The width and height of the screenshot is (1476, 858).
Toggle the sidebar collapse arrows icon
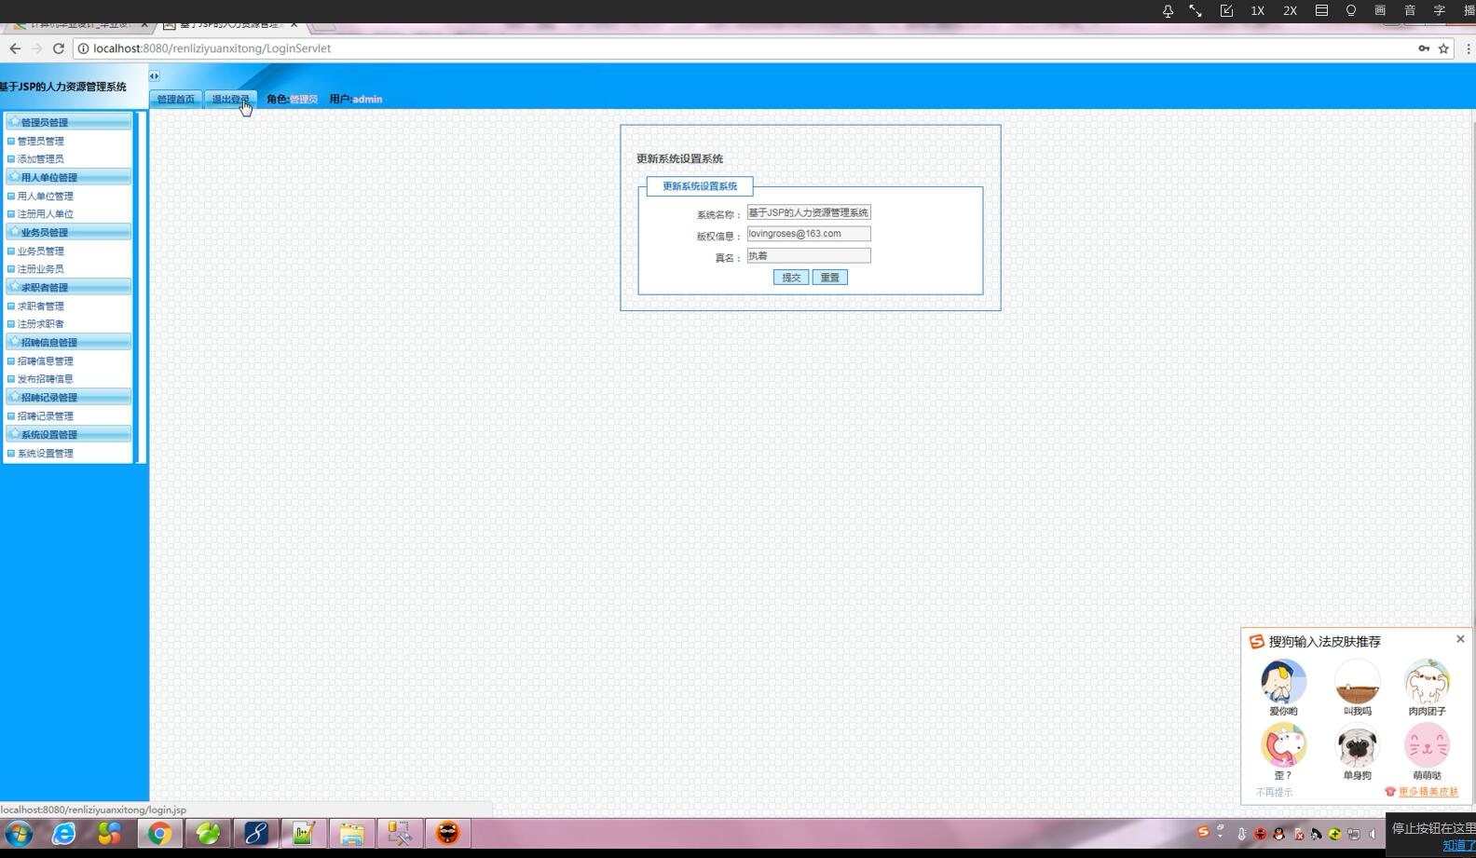pos(154,76)
